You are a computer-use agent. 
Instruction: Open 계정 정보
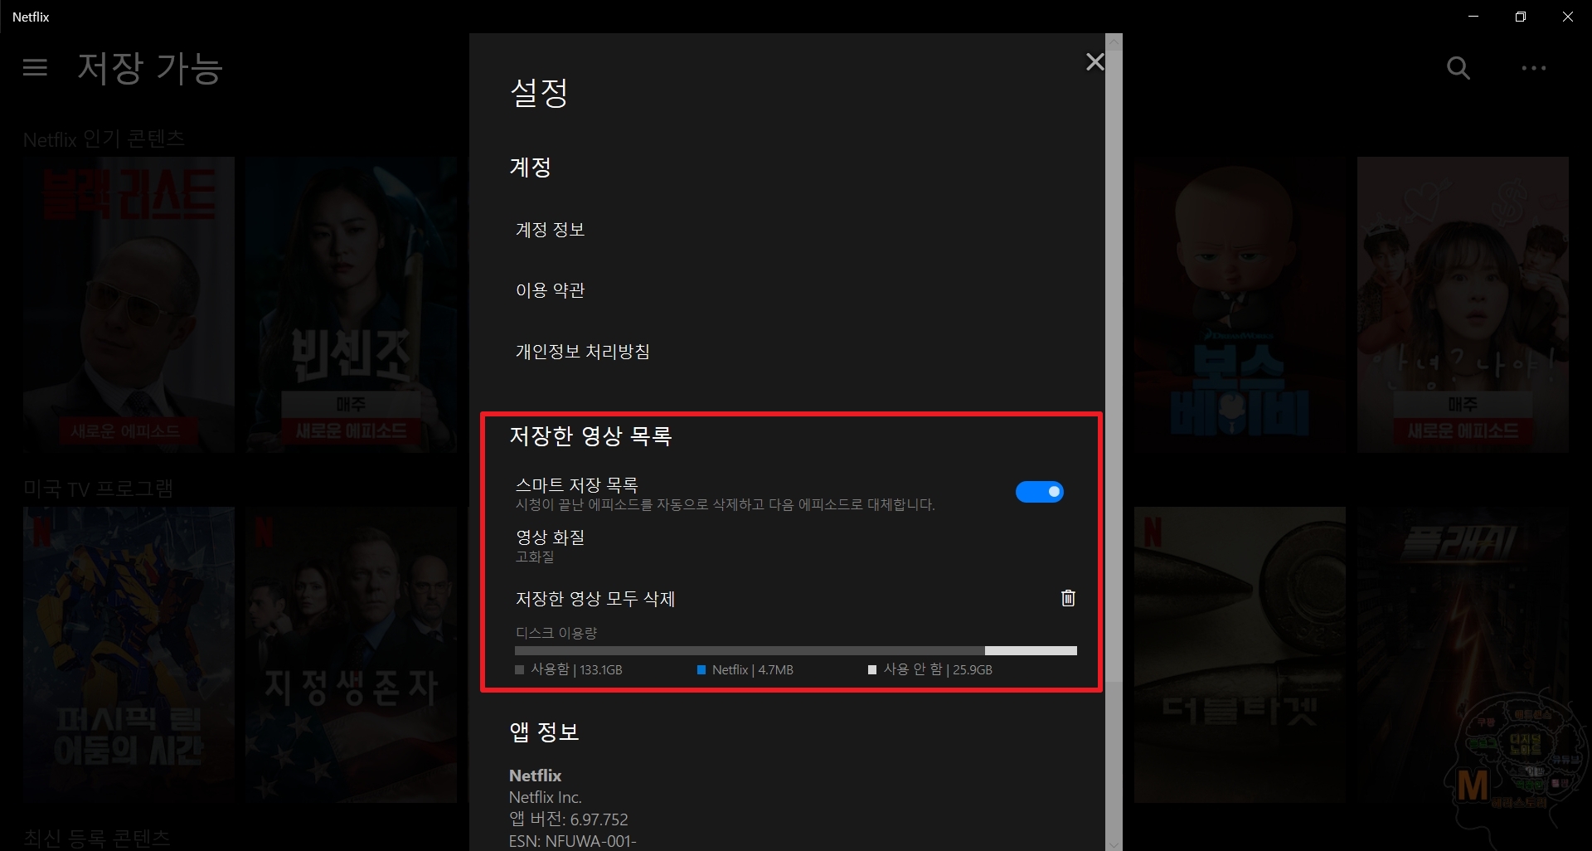pos(550,230)
